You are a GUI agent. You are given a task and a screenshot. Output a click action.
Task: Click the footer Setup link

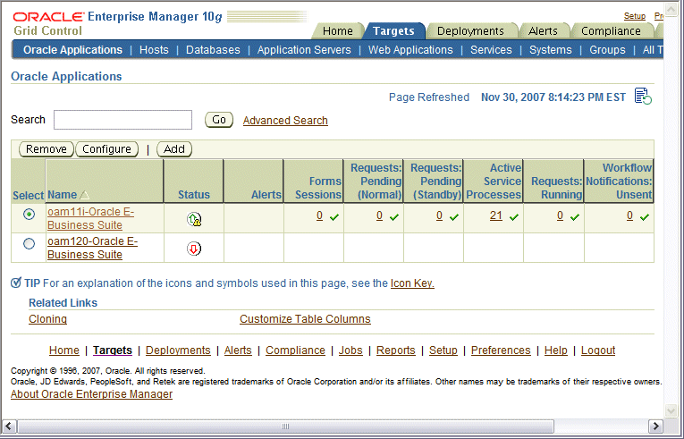click(x=443, y=350)
